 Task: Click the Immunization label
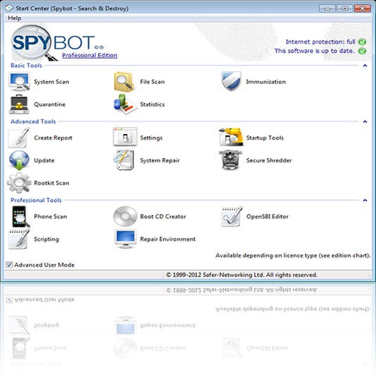click(266, 82)
